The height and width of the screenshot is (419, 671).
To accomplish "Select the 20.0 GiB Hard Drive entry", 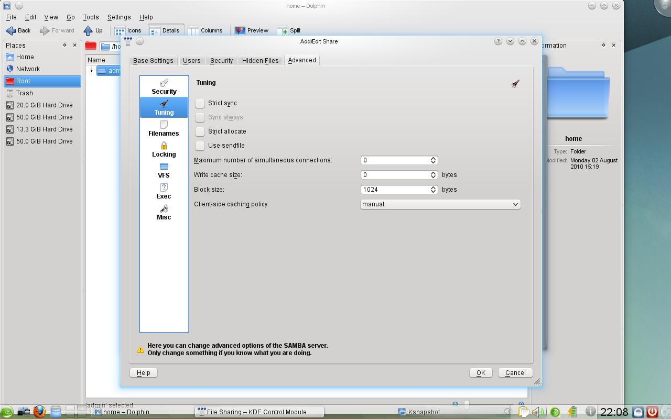I will 42,105.
